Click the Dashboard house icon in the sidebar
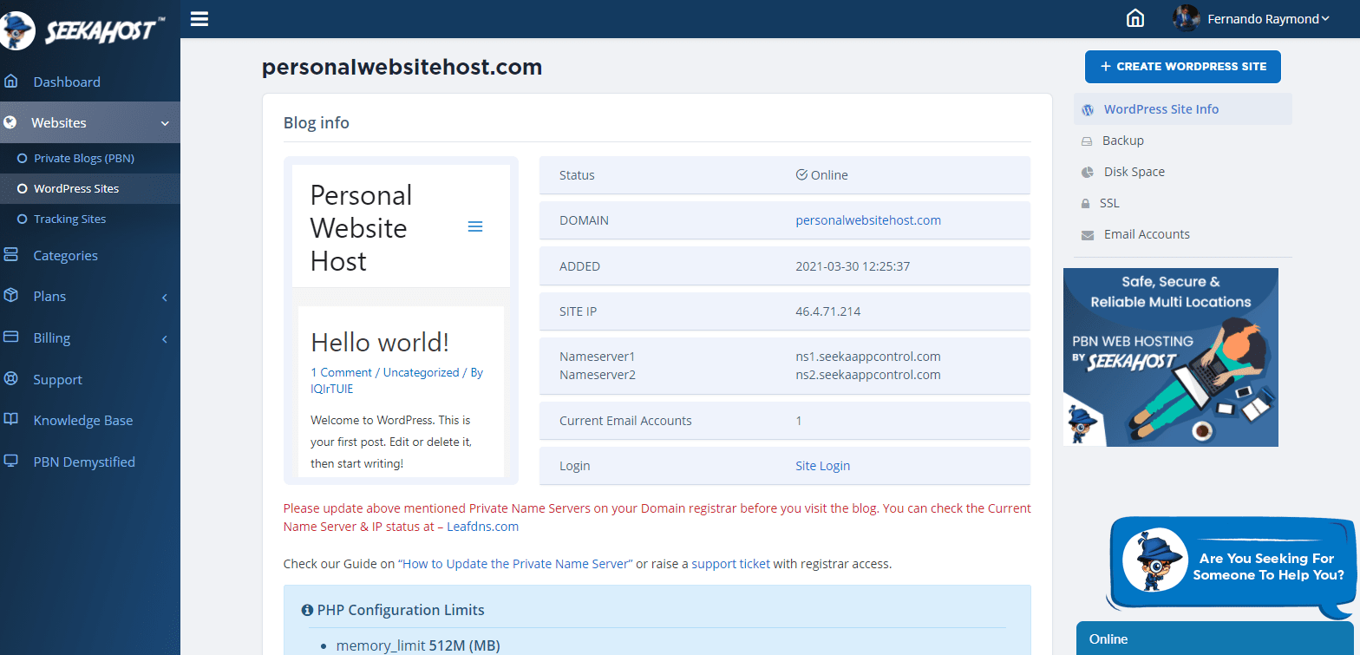This screenshot has height=655, width=1360. point(10,82)
